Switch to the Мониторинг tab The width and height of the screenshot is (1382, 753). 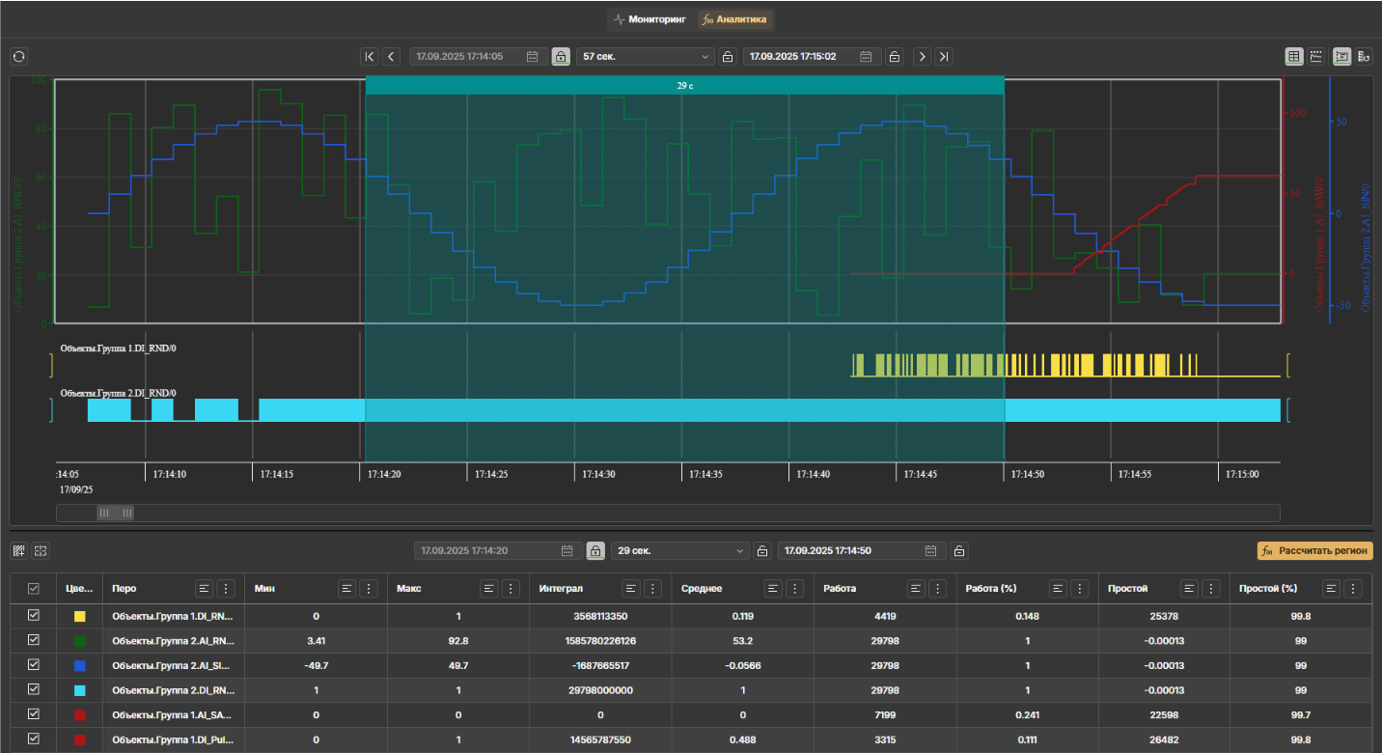648,19
